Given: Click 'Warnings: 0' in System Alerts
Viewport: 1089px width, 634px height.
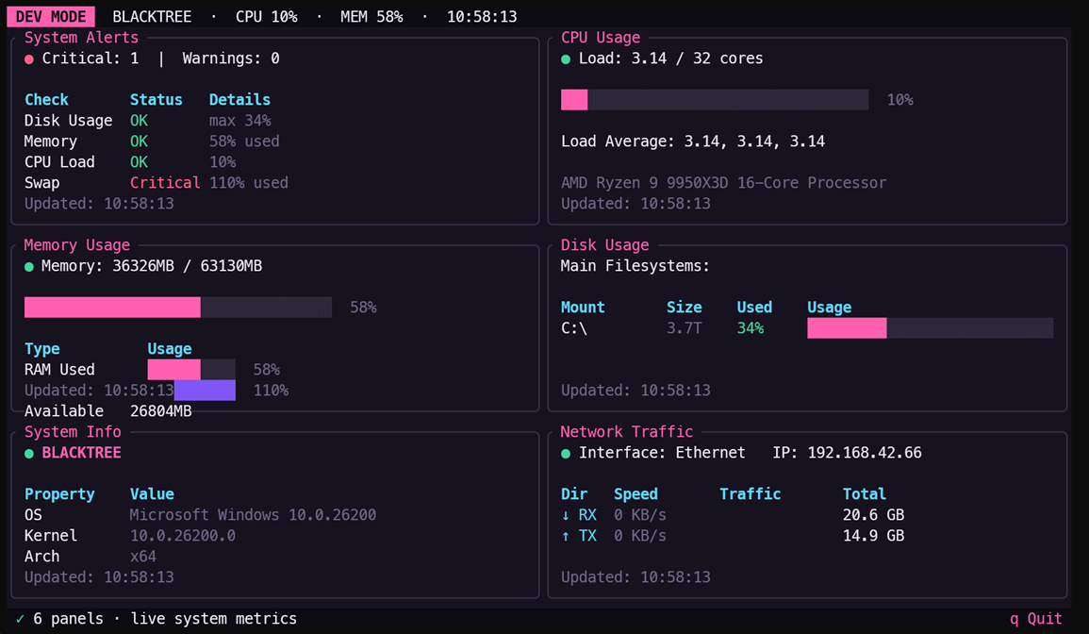Looking at the screenshot, I should 231,58.
